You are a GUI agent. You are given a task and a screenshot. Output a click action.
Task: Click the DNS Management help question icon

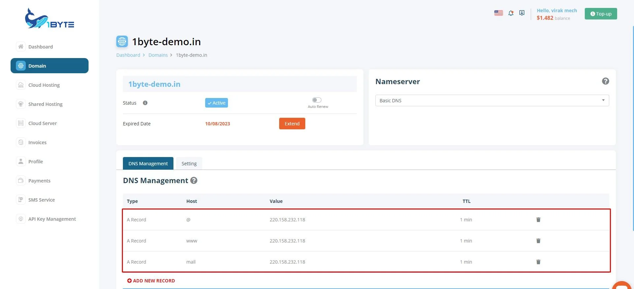(194, 180)
